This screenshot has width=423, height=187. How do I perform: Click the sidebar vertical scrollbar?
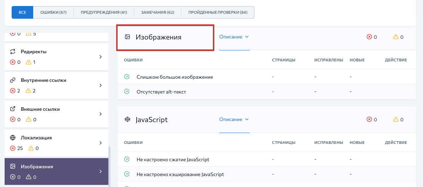point(109,166)
